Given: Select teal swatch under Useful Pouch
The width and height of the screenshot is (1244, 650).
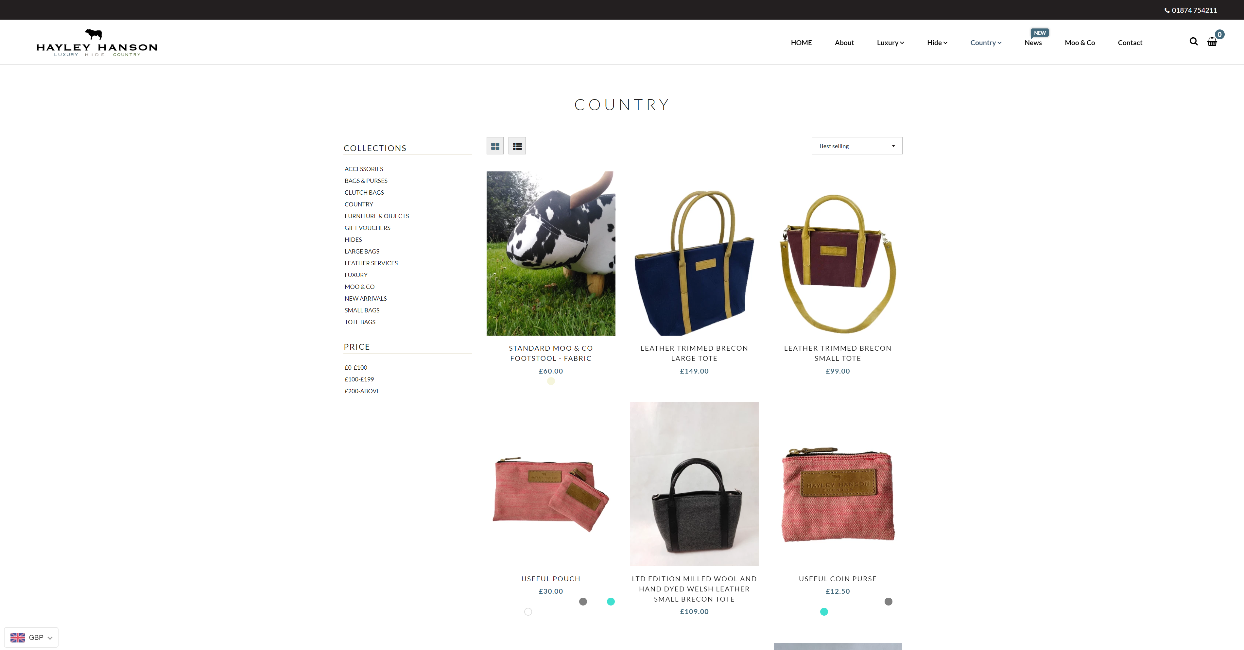Looking at the screenshot, I should click(x=611, y=601).
